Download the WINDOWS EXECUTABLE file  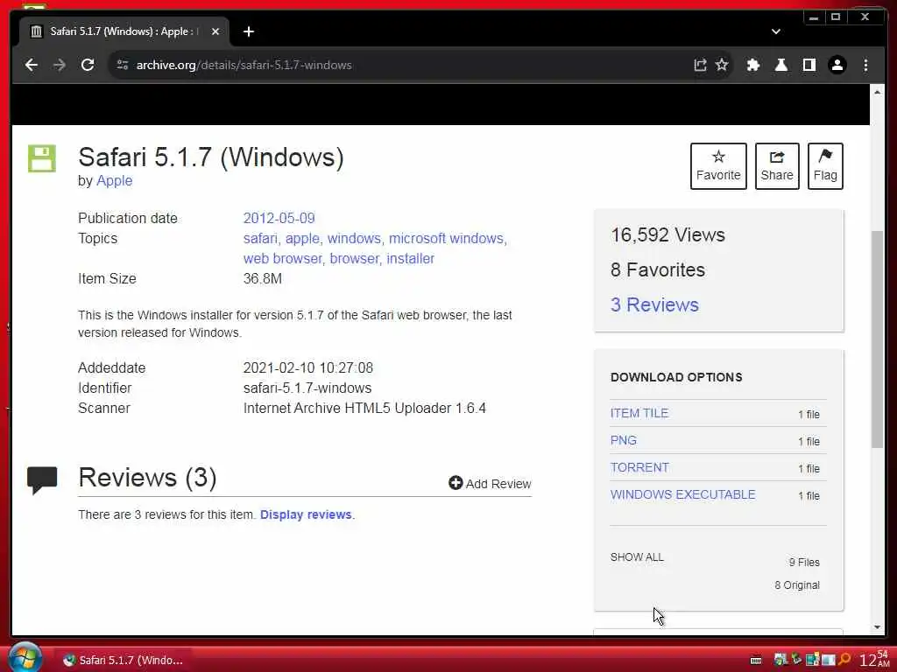point(682,494)
